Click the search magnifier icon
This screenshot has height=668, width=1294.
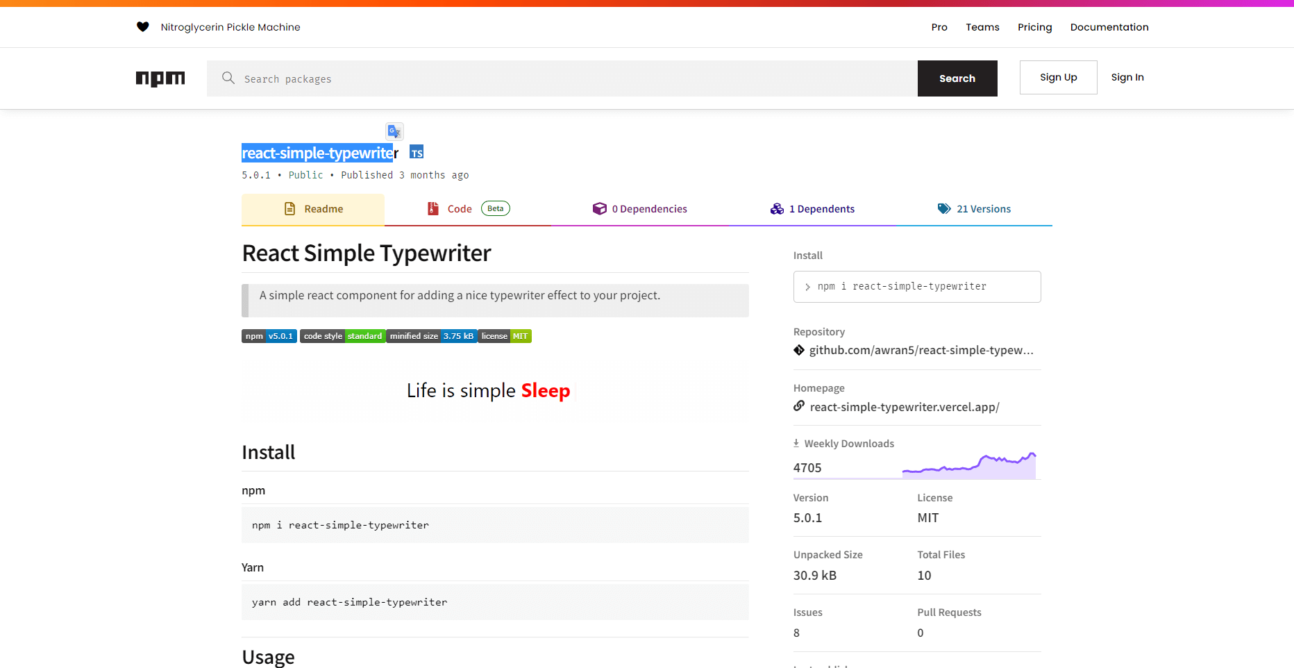[x=228, y=78]
